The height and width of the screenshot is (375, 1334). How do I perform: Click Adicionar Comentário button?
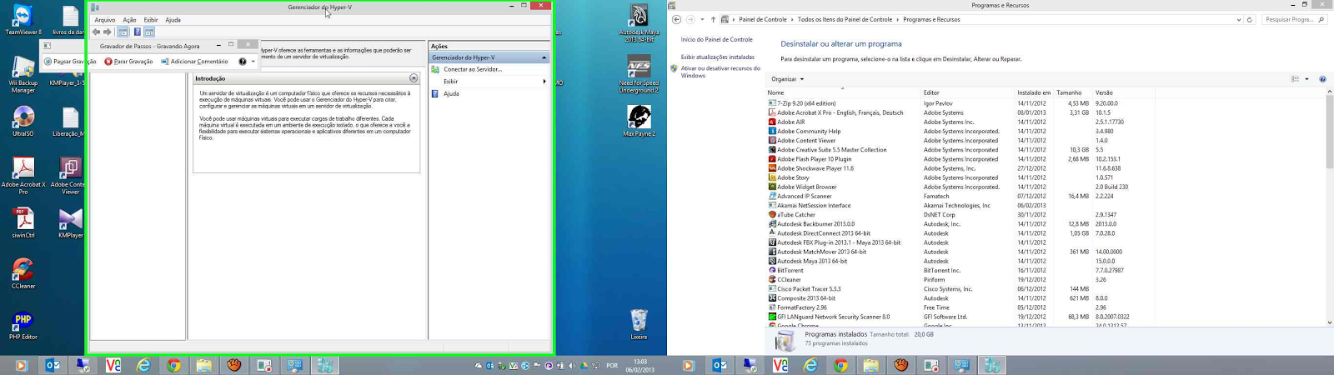tap(194, 61)
